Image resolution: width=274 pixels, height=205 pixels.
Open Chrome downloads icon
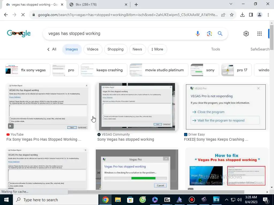coord(242,15)
